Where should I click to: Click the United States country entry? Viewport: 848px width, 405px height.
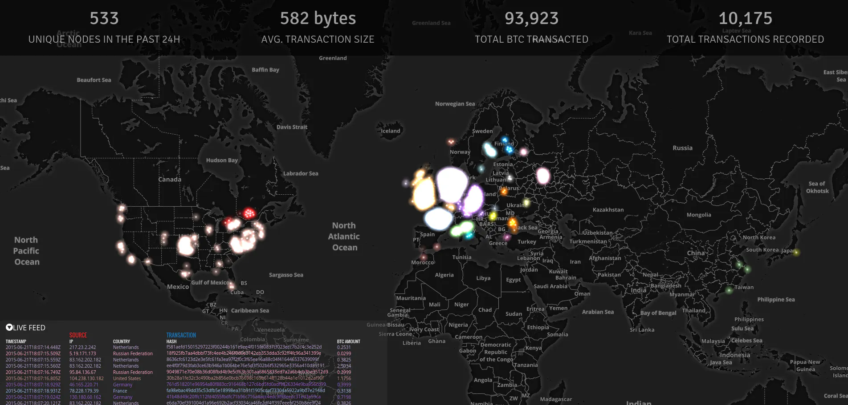coord(127,378)
